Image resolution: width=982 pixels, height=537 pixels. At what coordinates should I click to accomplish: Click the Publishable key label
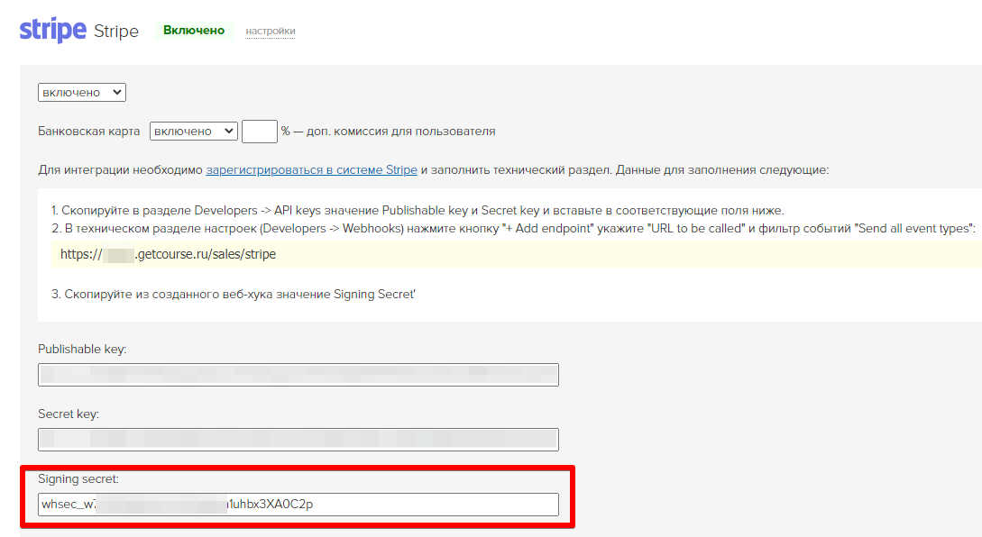(82, 350)
